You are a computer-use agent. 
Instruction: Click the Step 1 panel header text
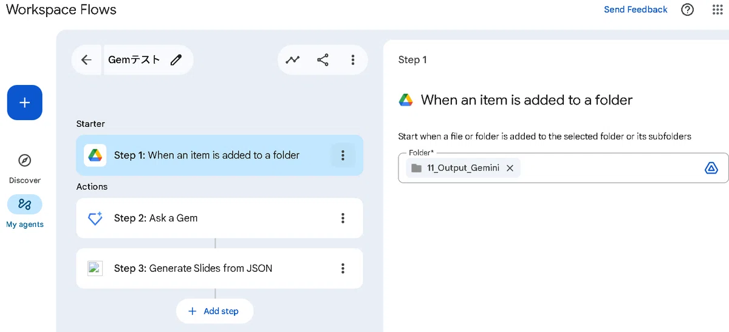tap(412, 59)
